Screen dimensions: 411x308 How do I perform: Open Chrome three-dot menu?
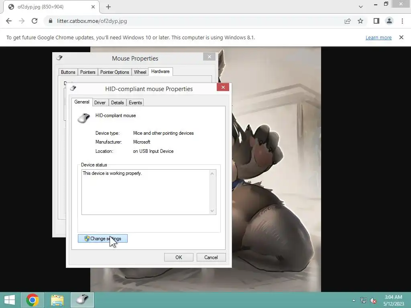pyautogui.click(x=402, y=21)
